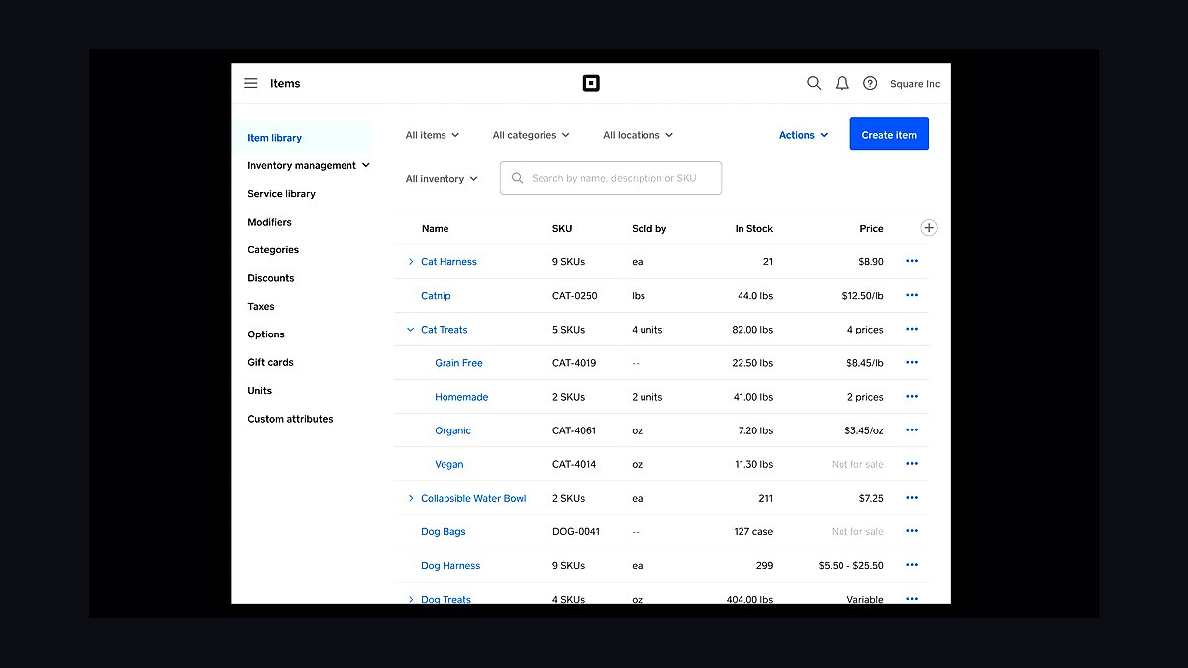Viewport: 1188px width, 668px height.
Task: Open the Square Inc account menu
Action: point(915,84)
